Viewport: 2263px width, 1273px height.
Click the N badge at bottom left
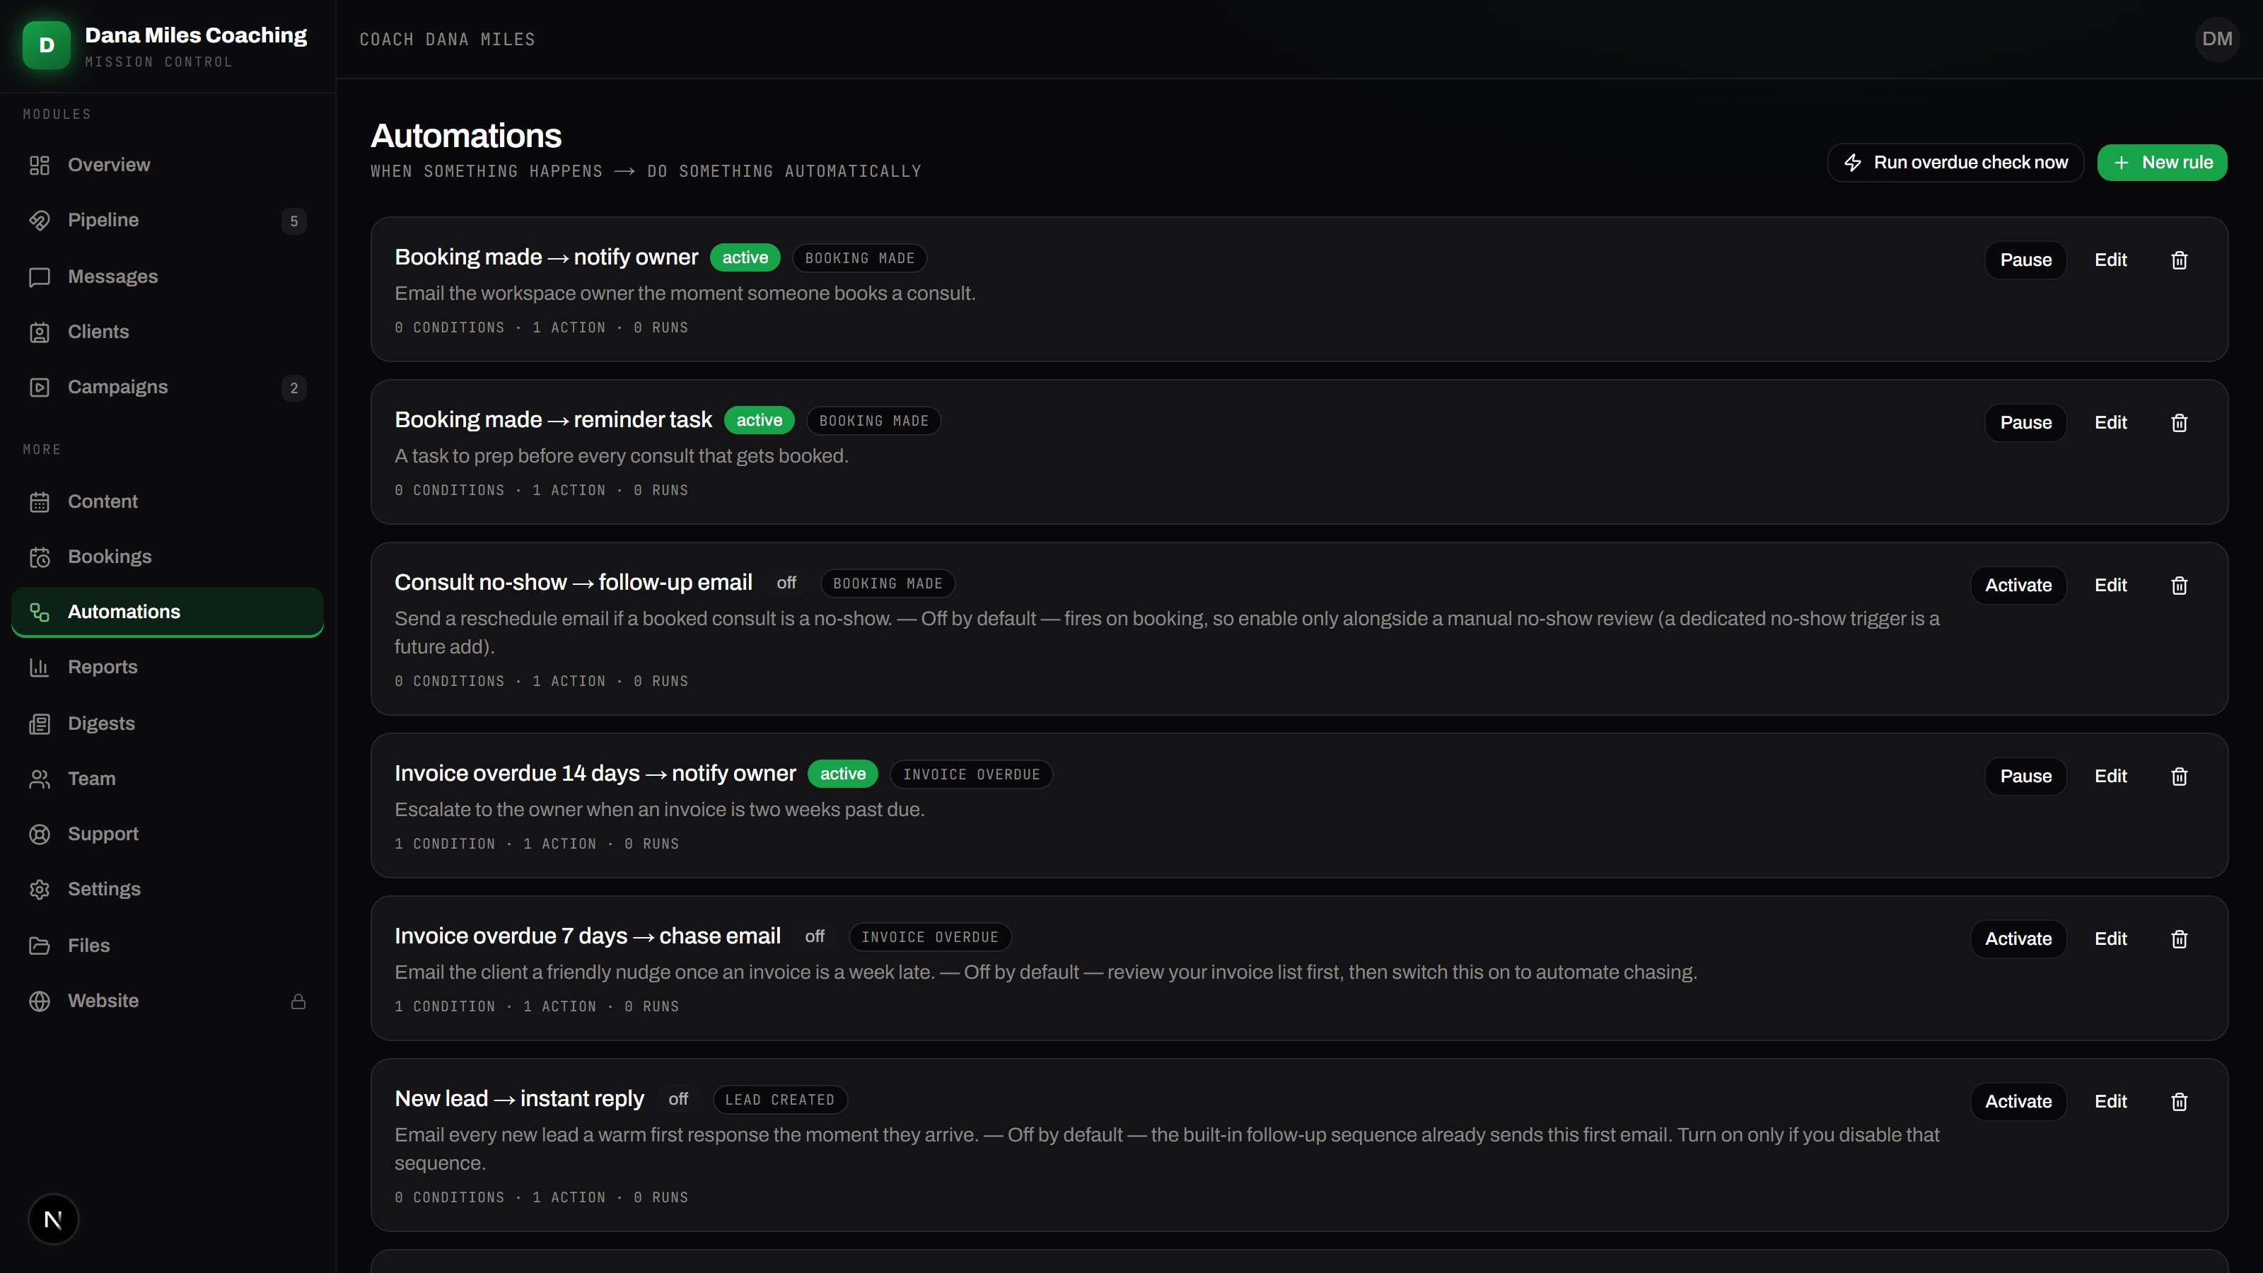click(53, 1219)
